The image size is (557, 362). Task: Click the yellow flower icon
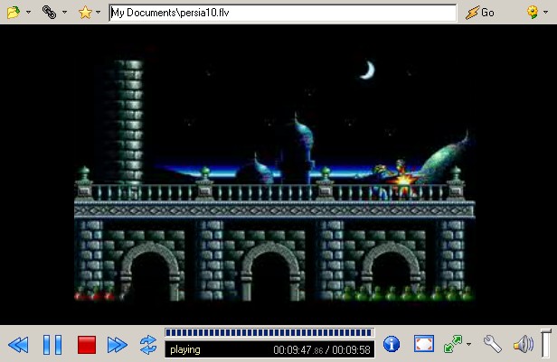click(x=533, y=13)
